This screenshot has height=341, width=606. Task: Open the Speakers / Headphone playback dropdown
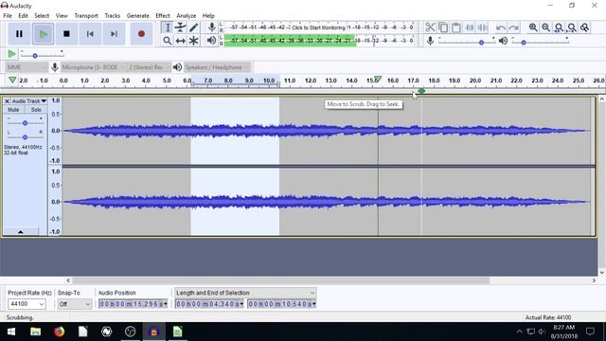(x=217, y=67)
